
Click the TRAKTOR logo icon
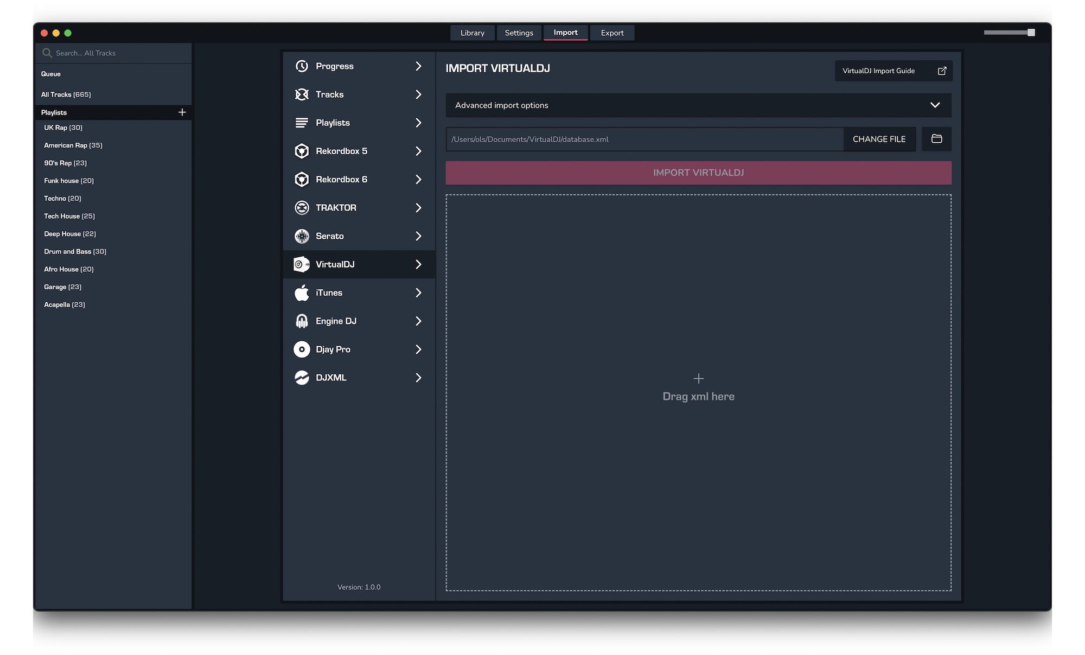(x=302, y=208)
